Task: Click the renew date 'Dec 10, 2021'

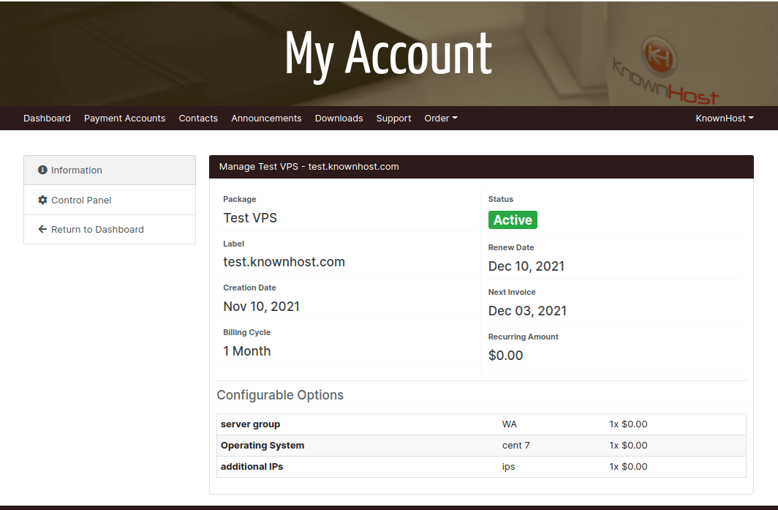Action: click(526, 266)
